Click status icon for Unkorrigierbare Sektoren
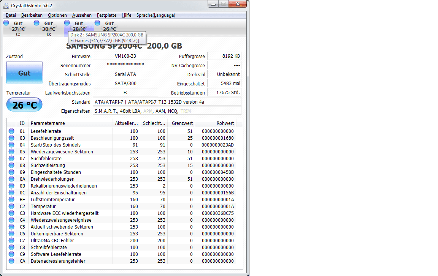 tap(11, 233)
